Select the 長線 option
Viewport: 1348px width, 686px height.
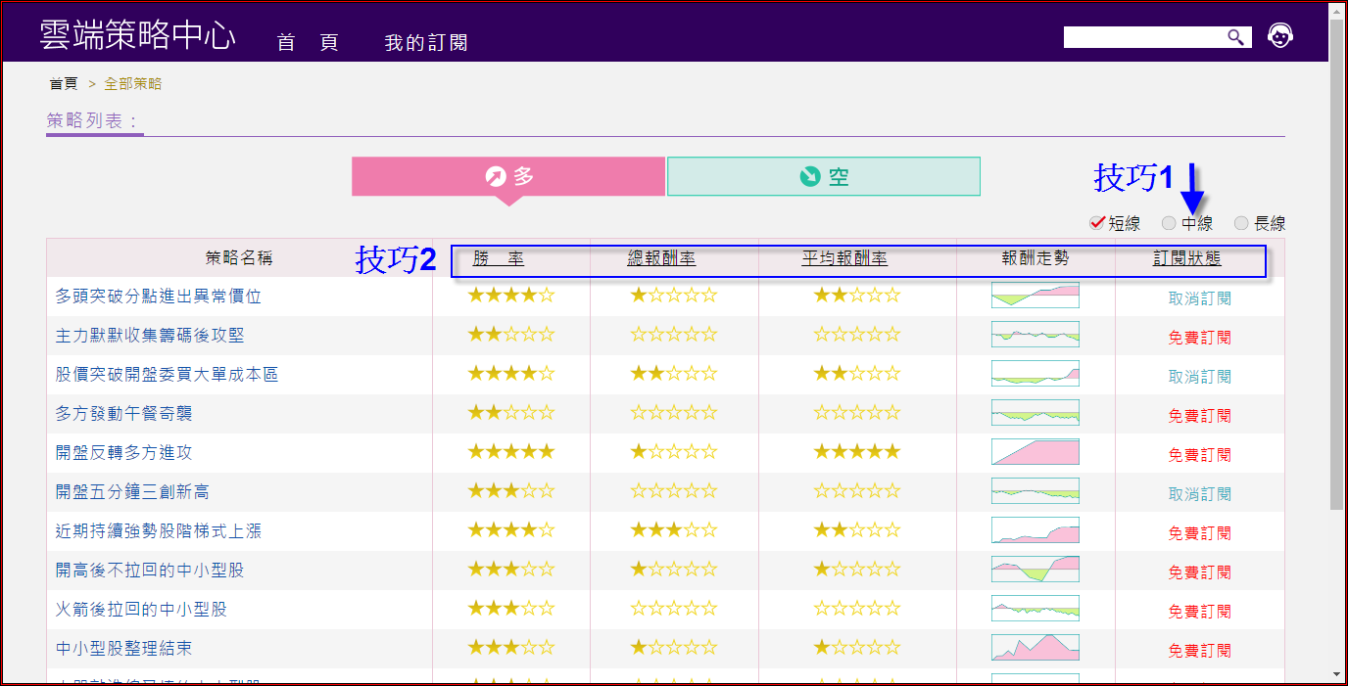coord(1241,223)
